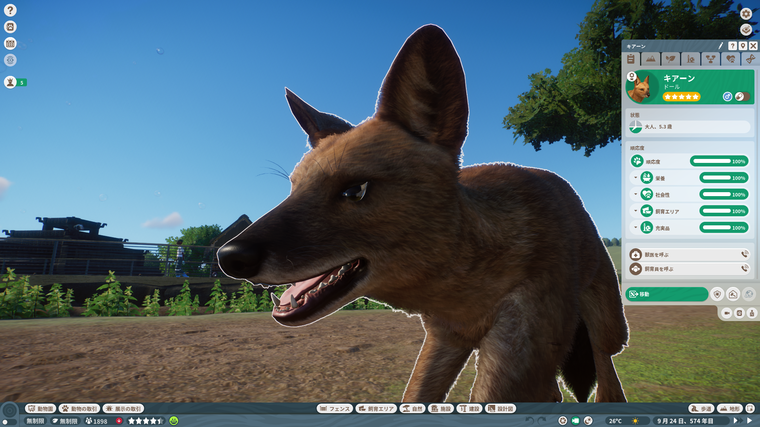Switch to the heart paw welfare tab
This screenshot has height=427, width=760.
point(731,59)
